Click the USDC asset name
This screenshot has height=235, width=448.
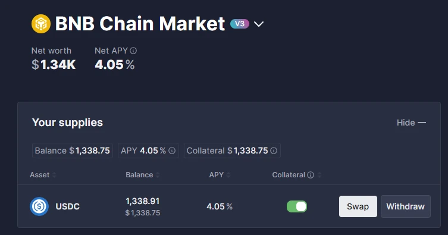[67, 206]
